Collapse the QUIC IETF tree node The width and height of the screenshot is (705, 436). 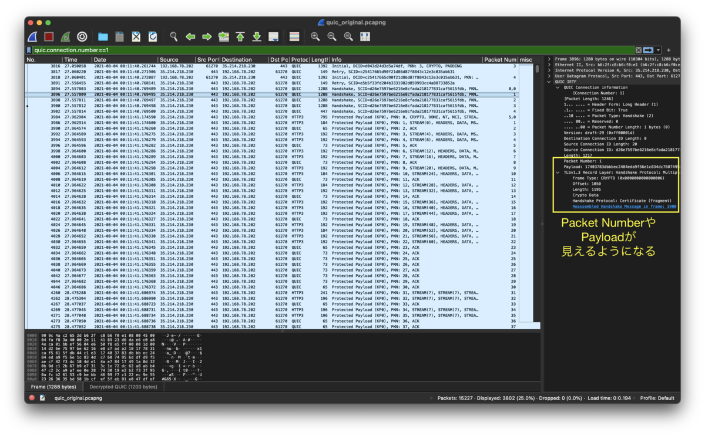pos(549,82)
